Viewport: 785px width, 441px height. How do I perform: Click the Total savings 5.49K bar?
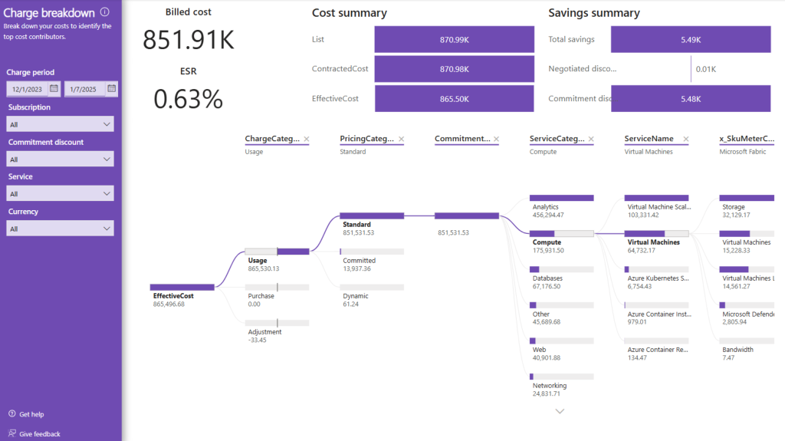(x=691, y=40)
